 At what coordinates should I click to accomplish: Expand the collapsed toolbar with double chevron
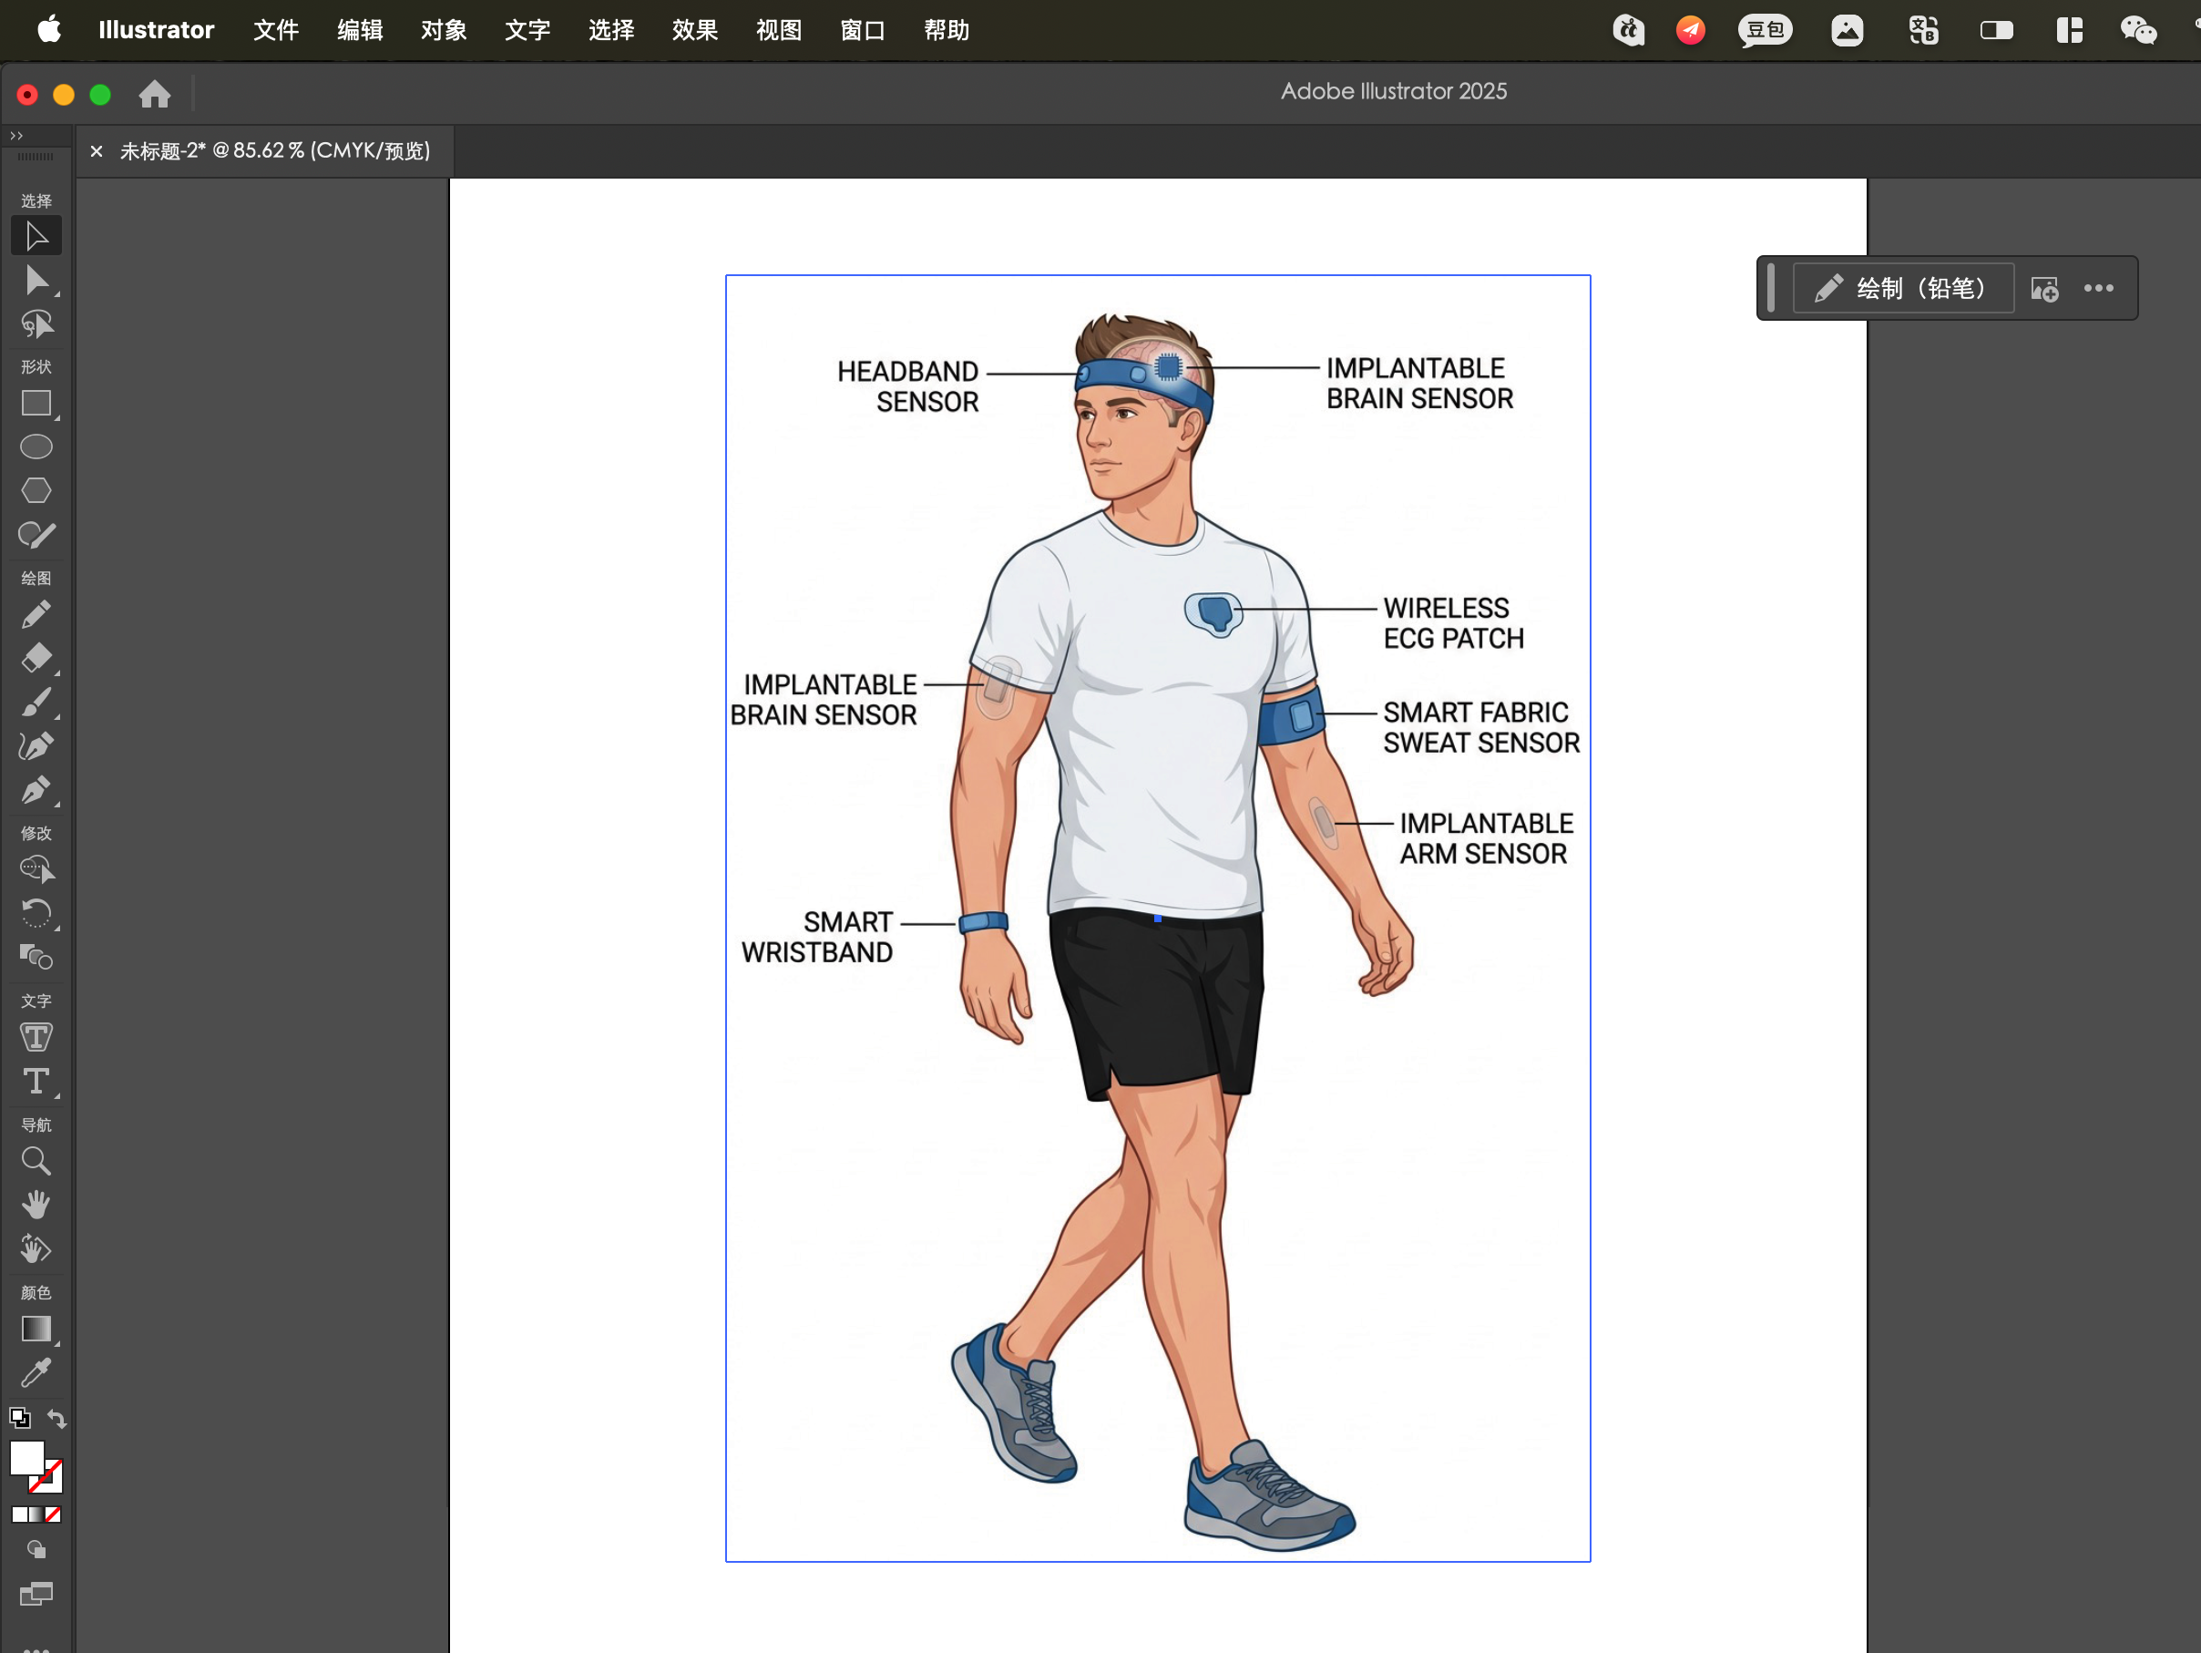pyautogui.click(x=15, y=136)
